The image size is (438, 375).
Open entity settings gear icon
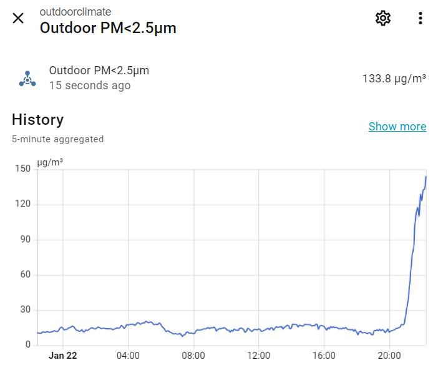click(383, 18)
